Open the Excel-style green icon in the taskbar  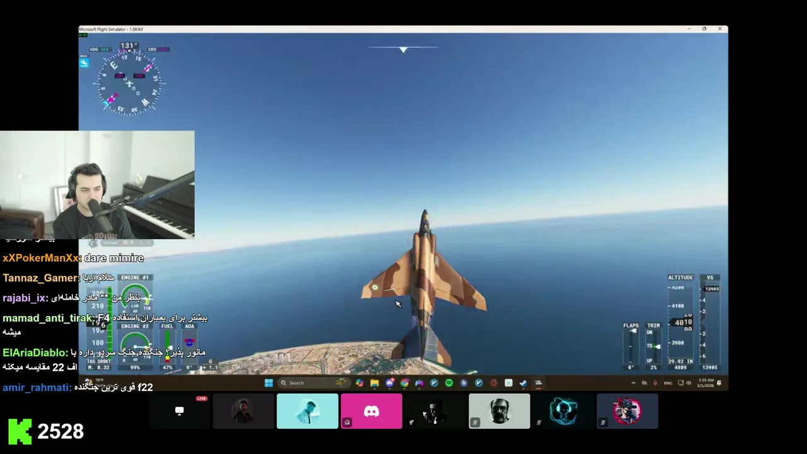pos(509,383)
